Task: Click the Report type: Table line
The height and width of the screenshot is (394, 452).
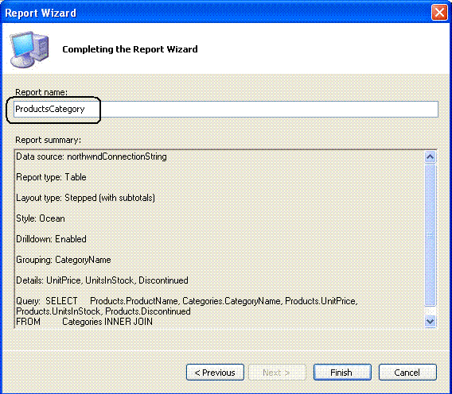Action: pos(51,177)
